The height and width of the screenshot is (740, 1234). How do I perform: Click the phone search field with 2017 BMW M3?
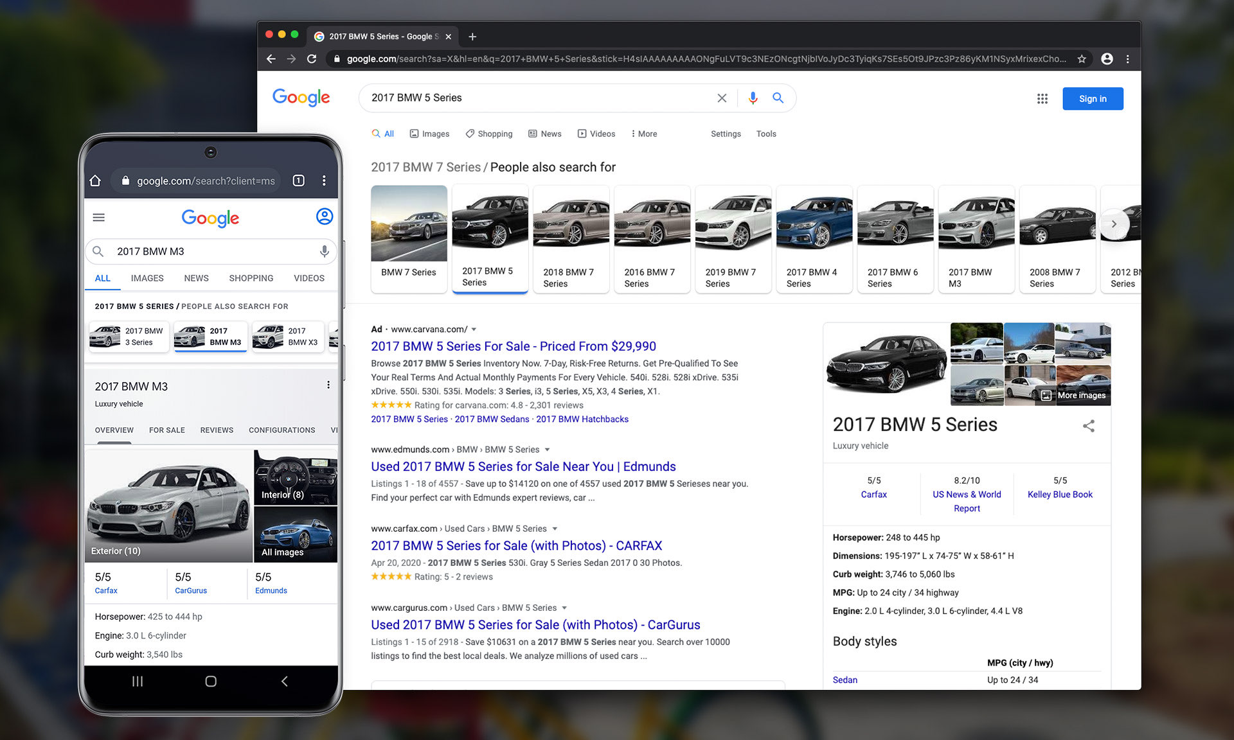211,251
